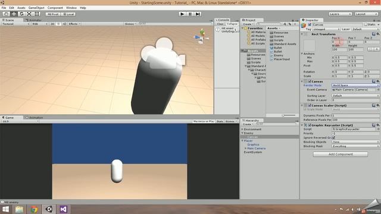Open the Canvas component gear menu
Viewport: 381px width, 214px height.
378,81
